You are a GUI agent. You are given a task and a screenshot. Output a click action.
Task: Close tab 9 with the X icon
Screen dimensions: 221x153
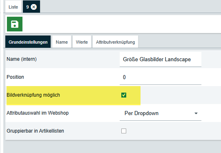(x=34, y=7)
